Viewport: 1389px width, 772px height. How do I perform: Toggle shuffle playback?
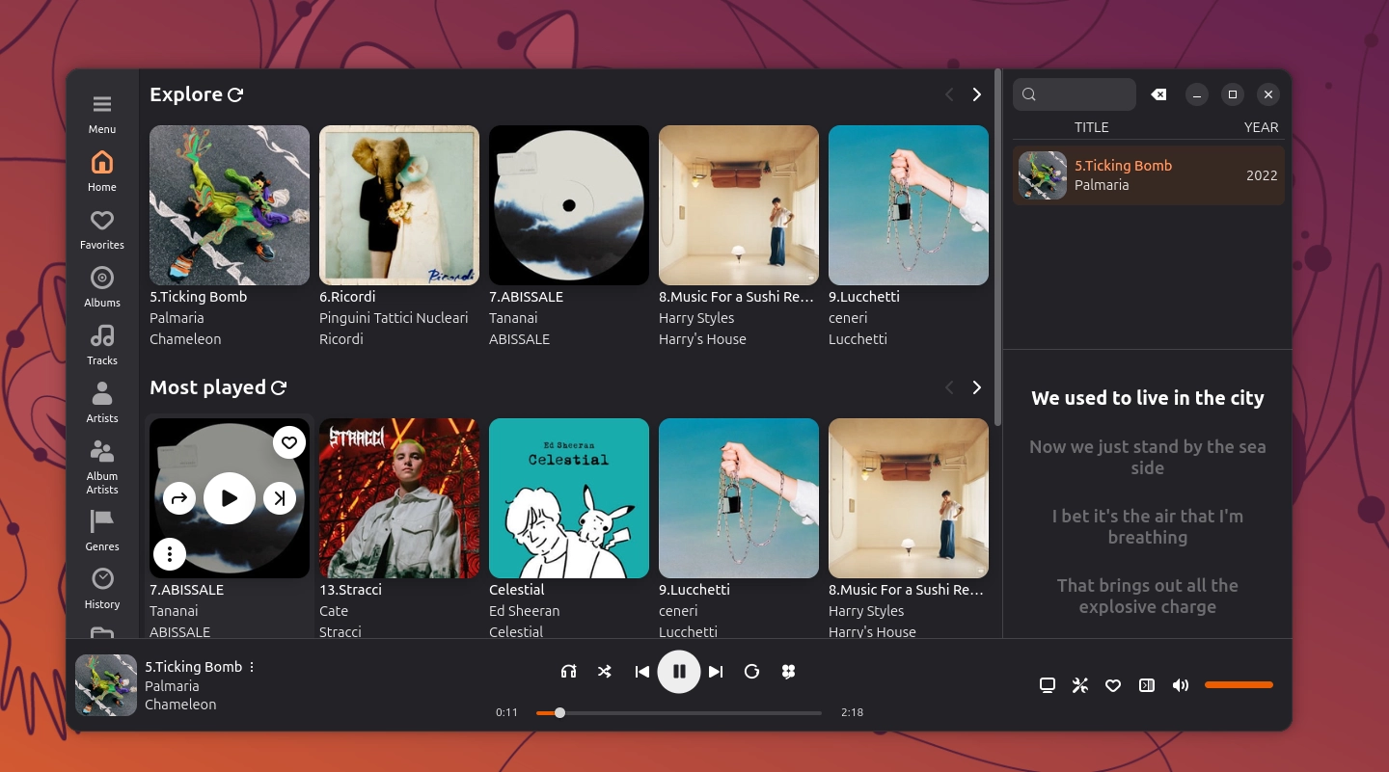(x=605, y=672)
